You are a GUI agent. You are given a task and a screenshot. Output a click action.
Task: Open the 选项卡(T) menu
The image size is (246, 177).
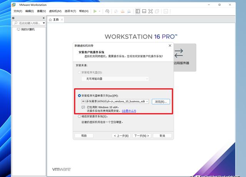[70, 11]
